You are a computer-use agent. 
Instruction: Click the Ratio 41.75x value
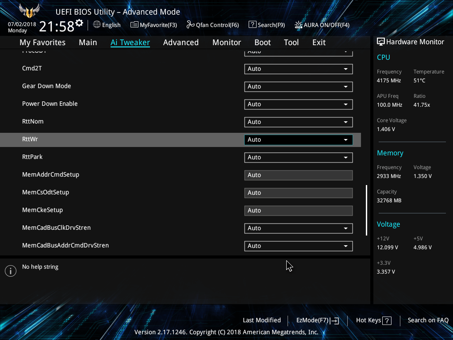click(422, 105)
